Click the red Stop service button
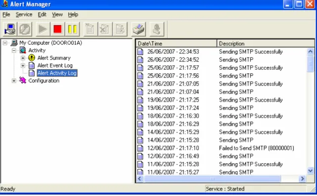 tap(58, 29)
